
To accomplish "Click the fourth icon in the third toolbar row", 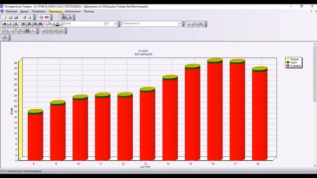I will pyautogui.click(x=22, y=31).
